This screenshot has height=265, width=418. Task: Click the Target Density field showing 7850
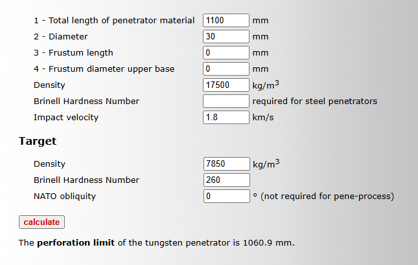[226, 164]
